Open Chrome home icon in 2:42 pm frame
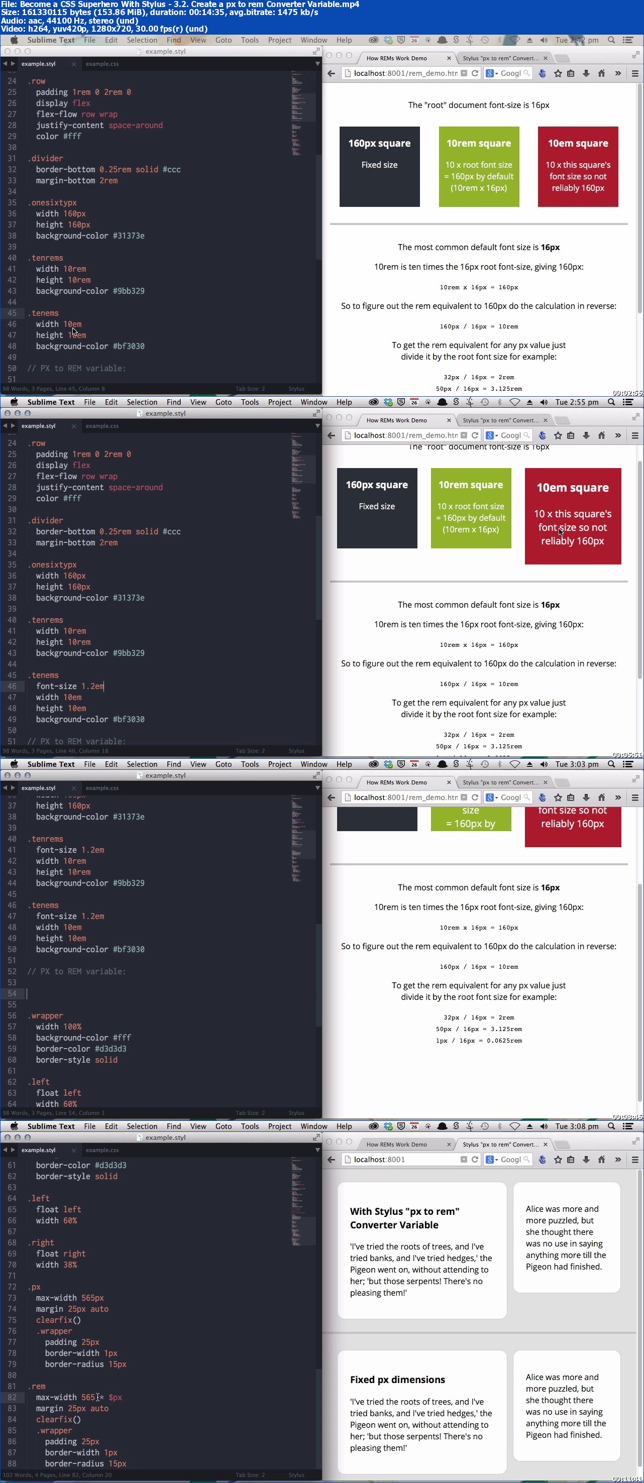The height and width of the screenshot is (1483, 644). pyautogui.click(x=601, y=73)
